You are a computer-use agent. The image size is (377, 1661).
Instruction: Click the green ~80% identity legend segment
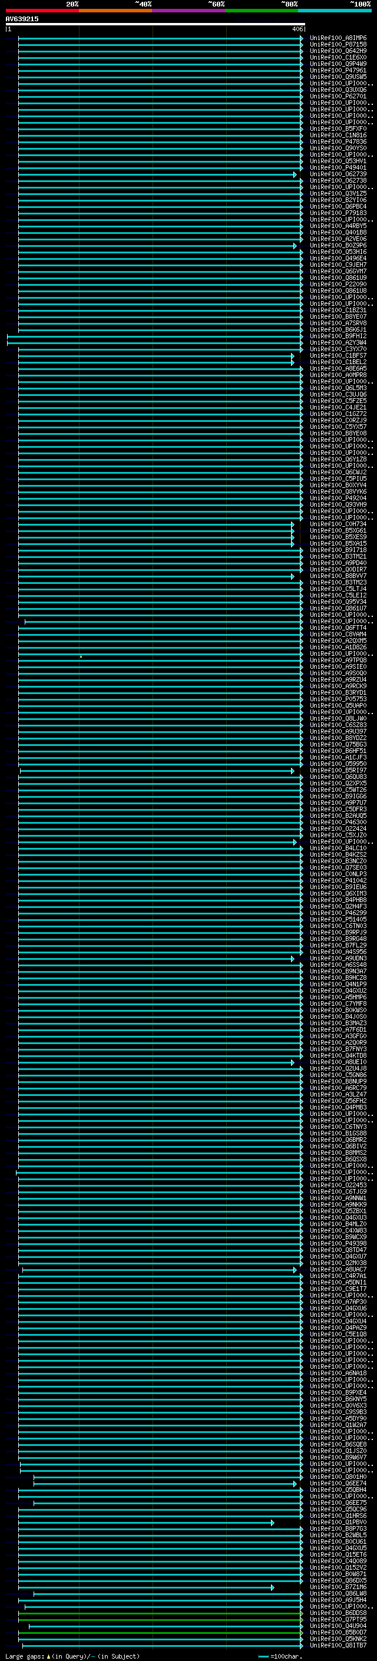(x=262, y=11)
